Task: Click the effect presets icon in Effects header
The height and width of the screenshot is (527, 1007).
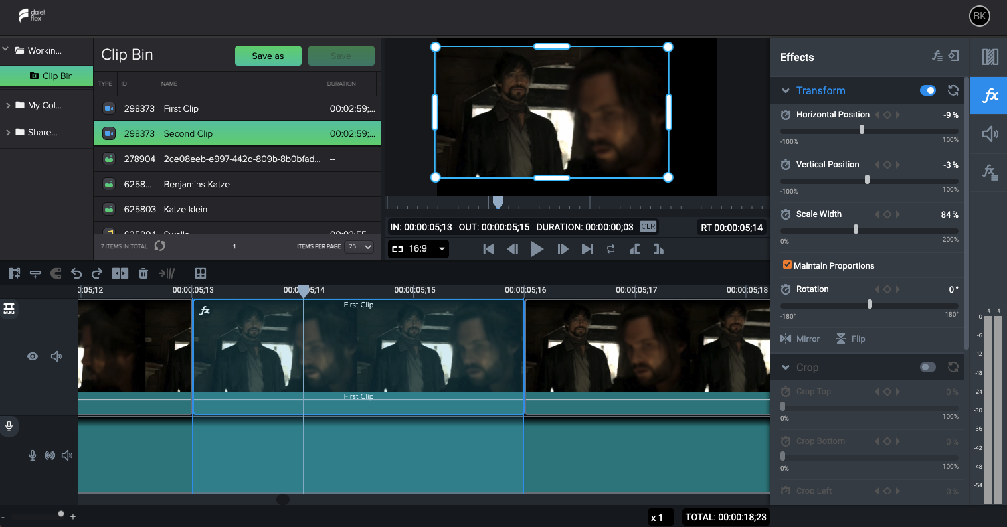Action: pyautogui.click(x=937, y=56)
